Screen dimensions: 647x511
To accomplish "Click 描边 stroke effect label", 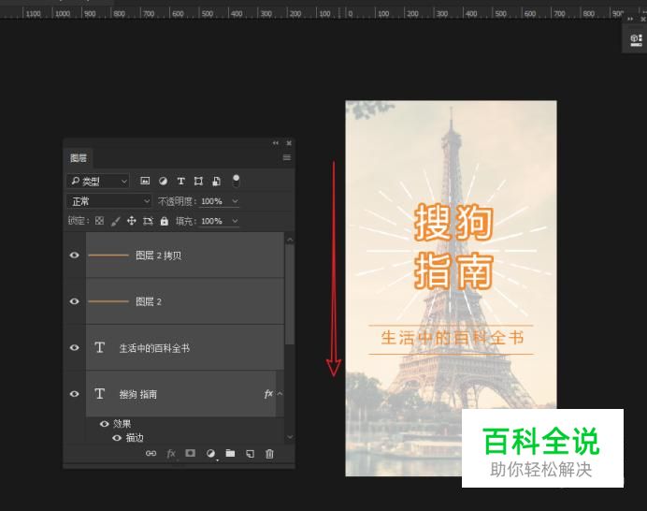I will pos(135,438).
